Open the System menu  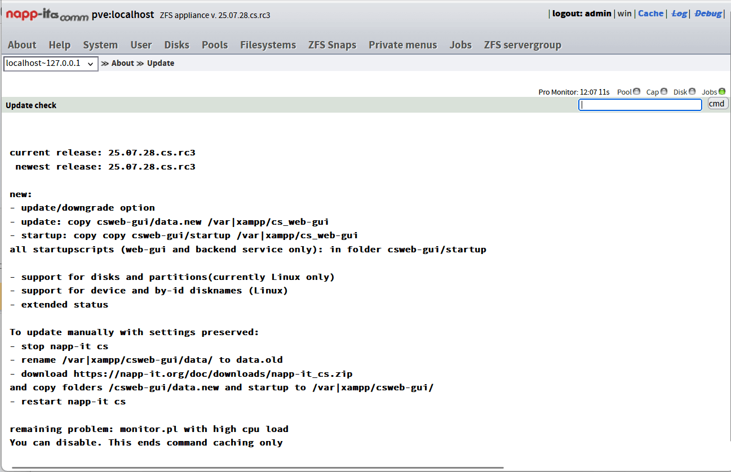tap(100, 45)
